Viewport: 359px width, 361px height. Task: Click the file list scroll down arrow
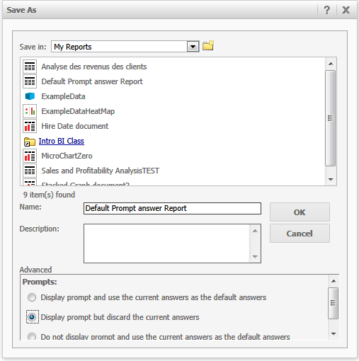(331, 180)
